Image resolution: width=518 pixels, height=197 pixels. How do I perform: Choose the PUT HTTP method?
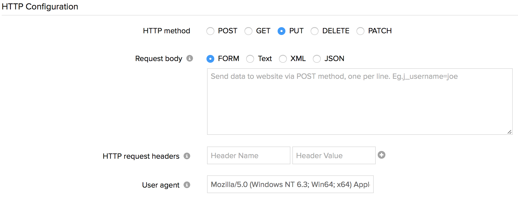pos(282,31)
